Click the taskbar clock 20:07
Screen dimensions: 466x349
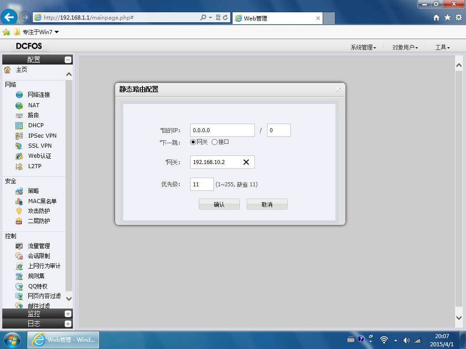point(442,336)
